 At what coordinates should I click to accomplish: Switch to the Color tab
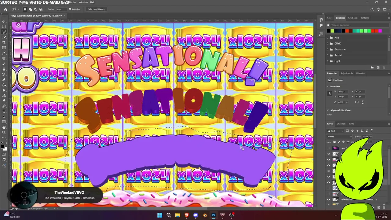pos(330,18)
